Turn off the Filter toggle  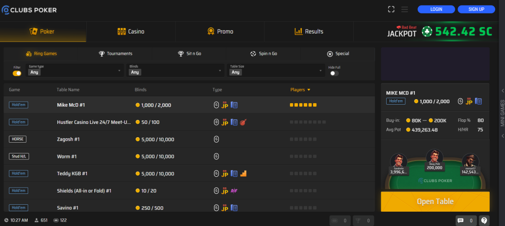tap(17, 73)
